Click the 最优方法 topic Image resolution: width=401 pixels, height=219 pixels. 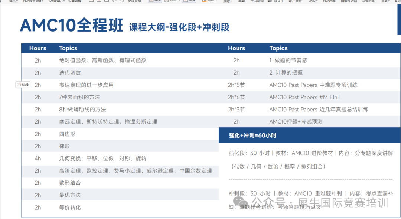(x=70, y=195)
